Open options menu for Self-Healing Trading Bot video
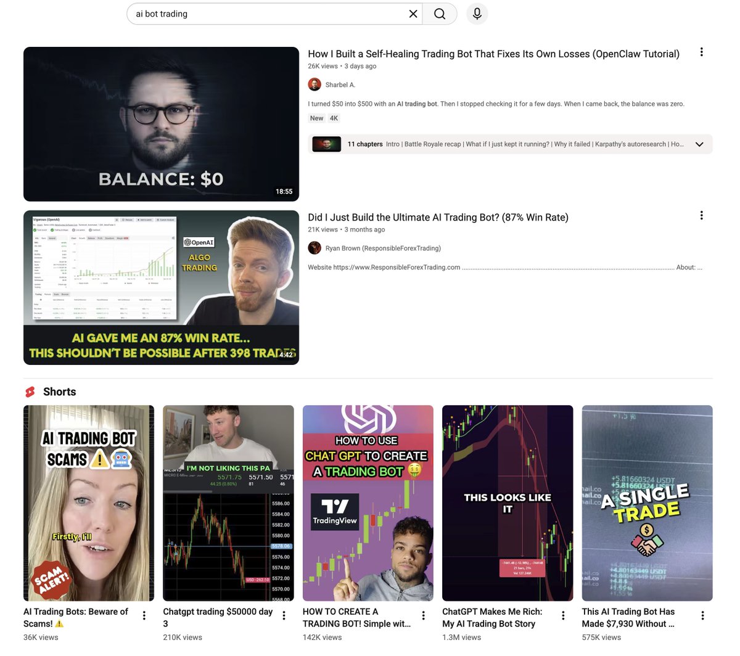Image resolution: width=740 pixels, height=656 pixels. click(x=701, y=52)
